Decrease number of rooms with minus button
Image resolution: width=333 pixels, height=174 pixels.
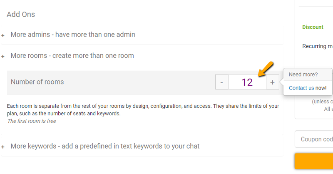(x=221, y=82)
